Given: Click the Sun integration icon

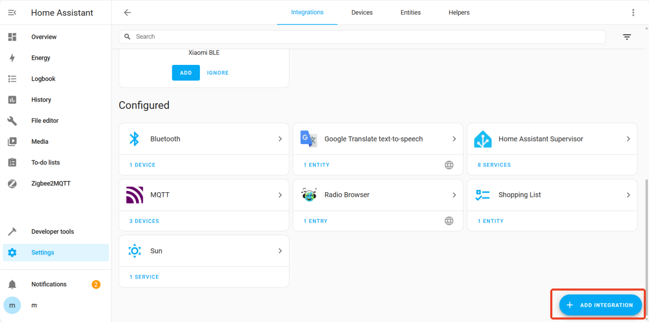Looking at the screenshot, I should tap(135, 251).
